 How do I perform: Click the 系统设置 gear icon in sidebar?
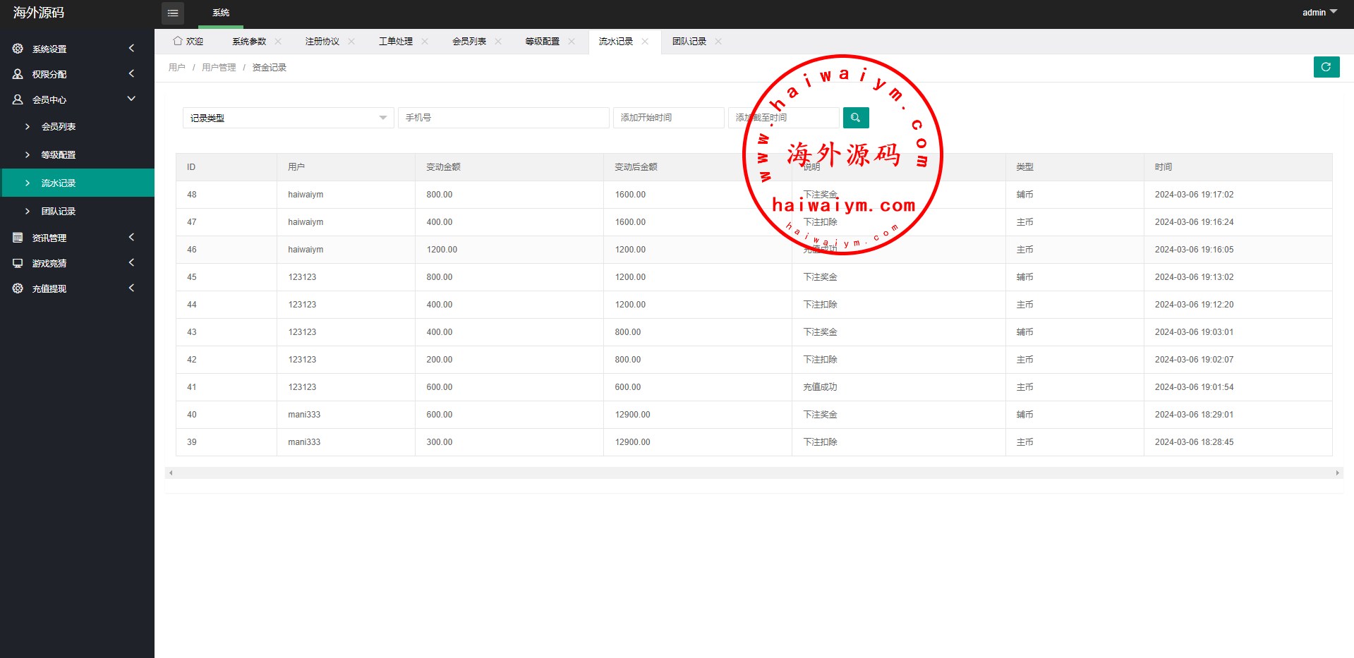[18, 49]
